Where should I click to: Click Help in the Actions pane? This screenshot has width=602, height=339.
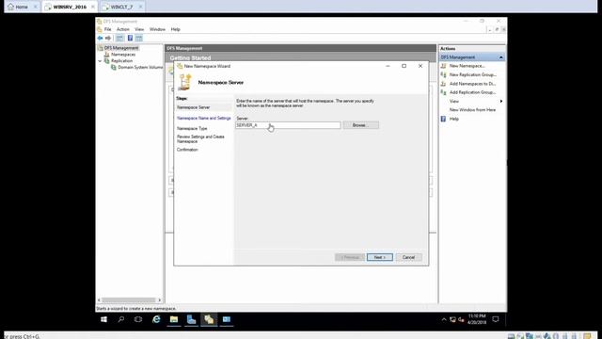coord(453,120)
